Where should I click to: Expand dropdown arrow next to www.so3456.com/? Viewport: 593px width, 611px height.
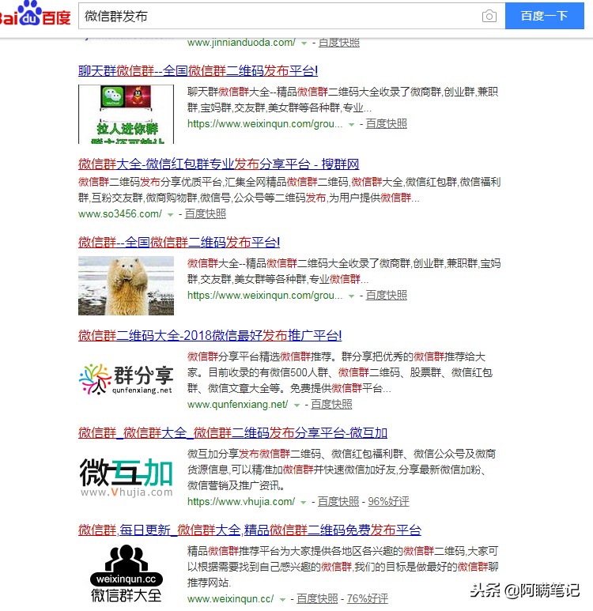[170, 215]
